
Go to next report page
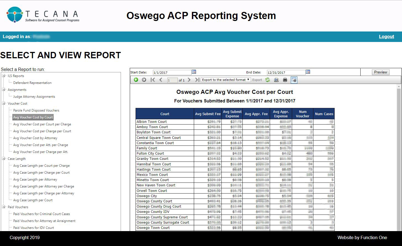coord(189,80)
